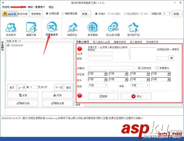Viewport: 184px width, 141px height.
Task: Go to 上一页 previous page
Action: pos(21,87)
